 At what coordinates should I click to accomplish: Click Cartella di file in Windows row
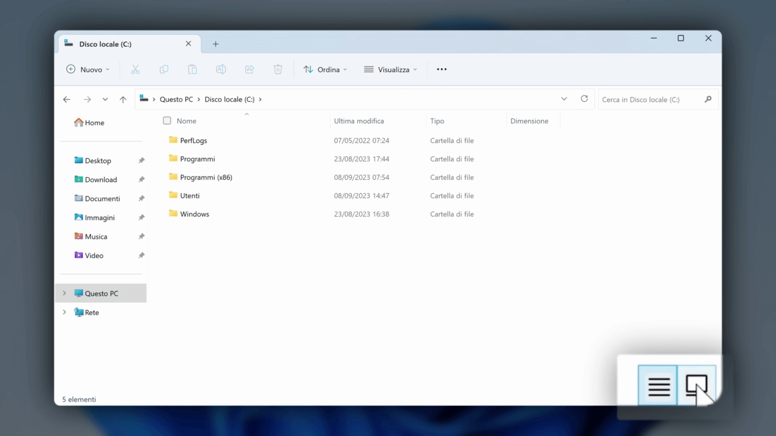[452, 214]
